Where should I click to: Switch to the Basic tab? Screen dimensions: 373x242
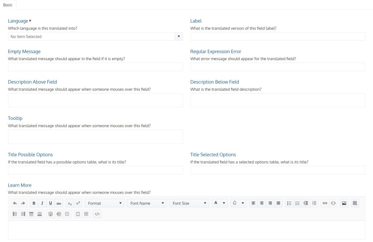click(8, 5)
